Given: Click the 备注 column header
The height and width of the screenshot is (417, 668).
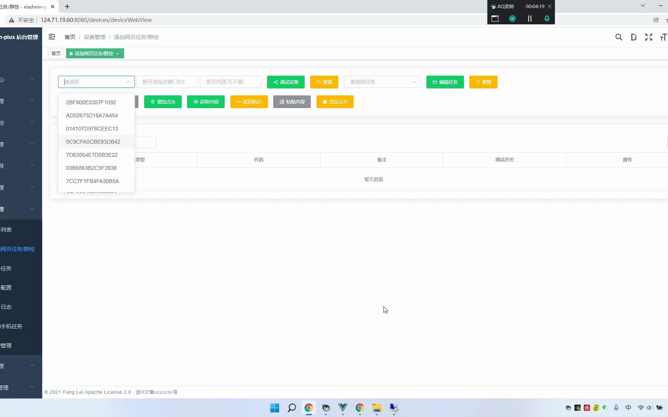Looking at the screenshot, I should point(382,160).
